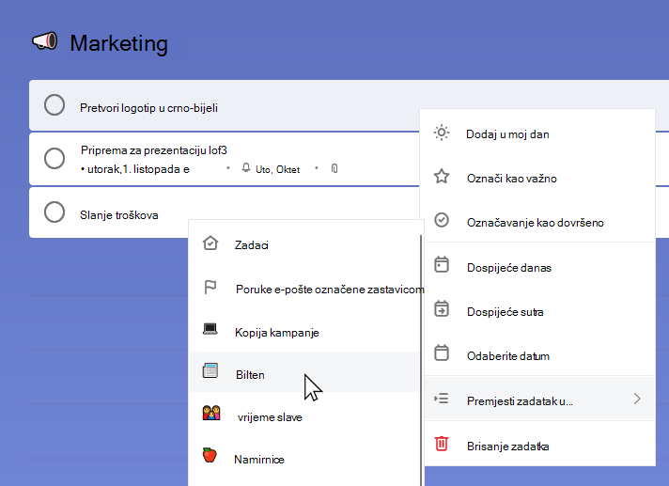Click the blank calendar pick-date icon
Screen dimensions: 669x486
[442, 353]
